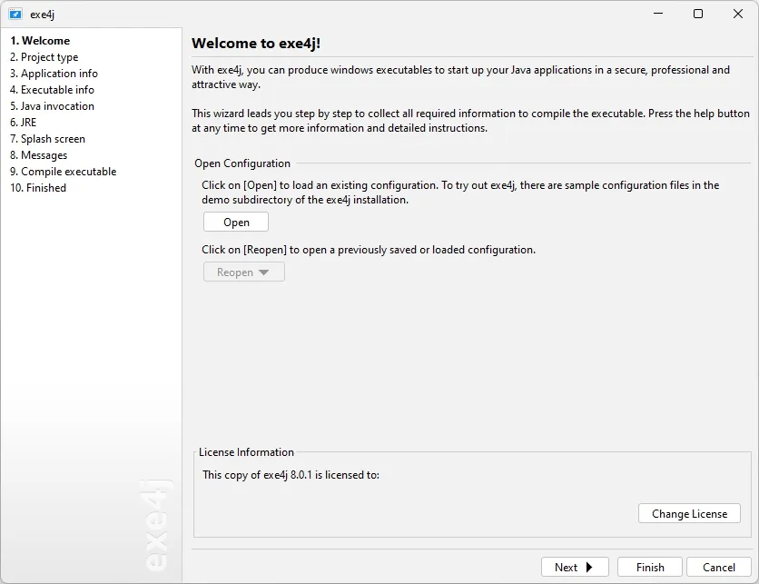The width and height of the screenshot is (759, 584).
Task: Click the Change License button
Action: [689, 513]
